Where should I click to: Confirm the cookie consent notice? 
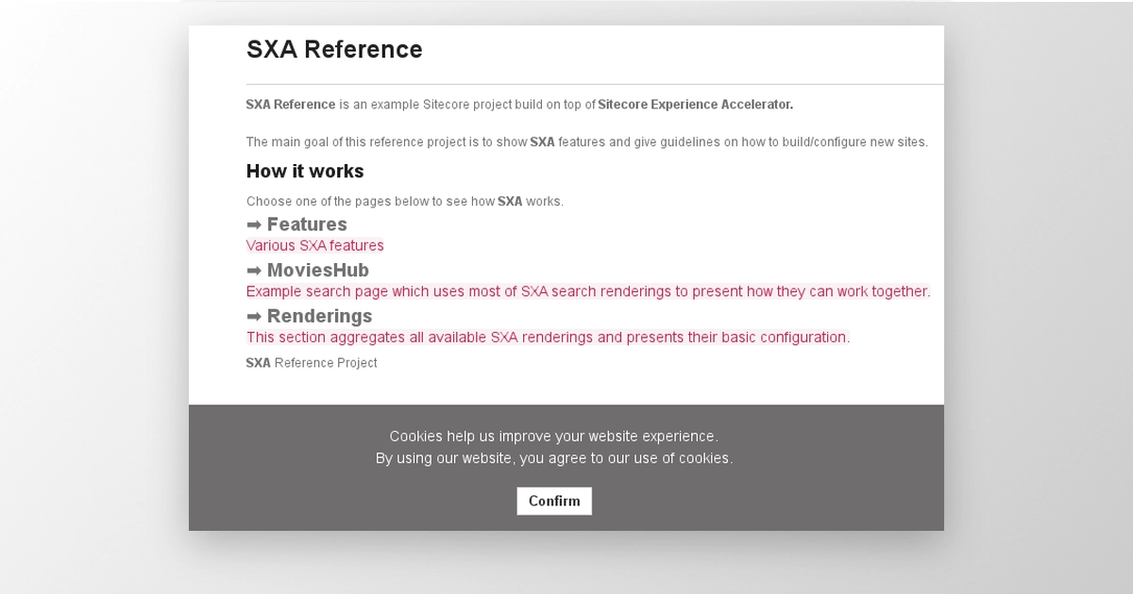[x=554, y=501]
